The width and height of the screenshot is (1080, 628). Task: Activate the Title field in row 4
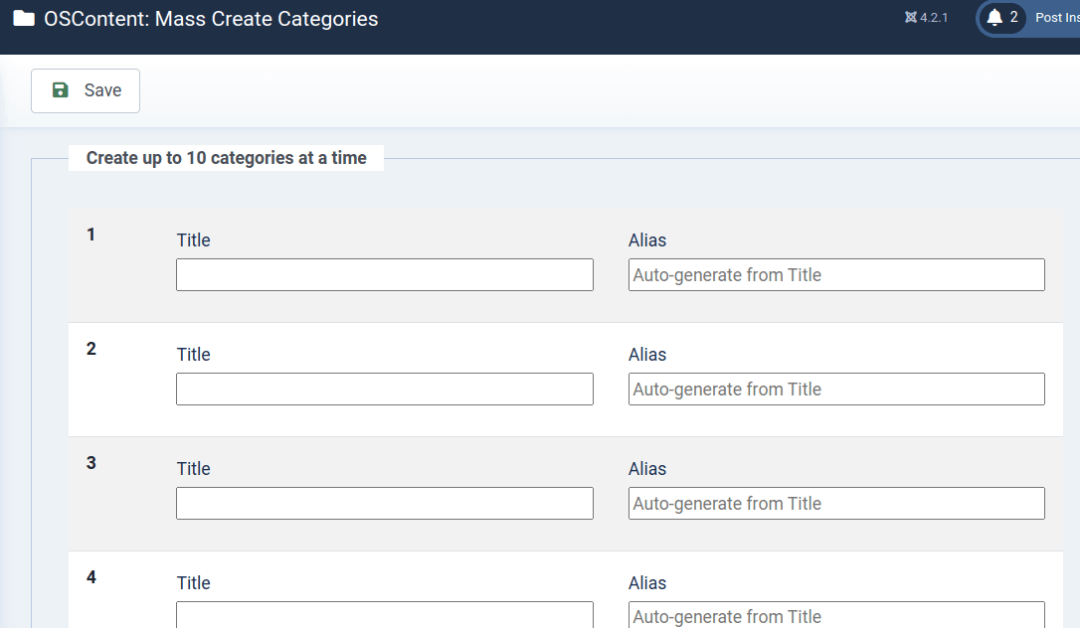384,615
